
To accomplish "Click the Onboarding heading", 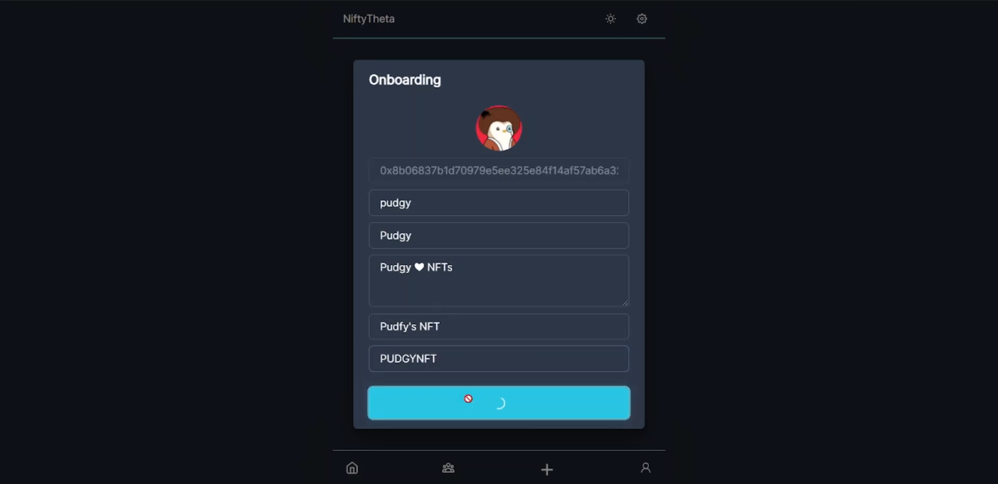I will (x=405, y=80).
